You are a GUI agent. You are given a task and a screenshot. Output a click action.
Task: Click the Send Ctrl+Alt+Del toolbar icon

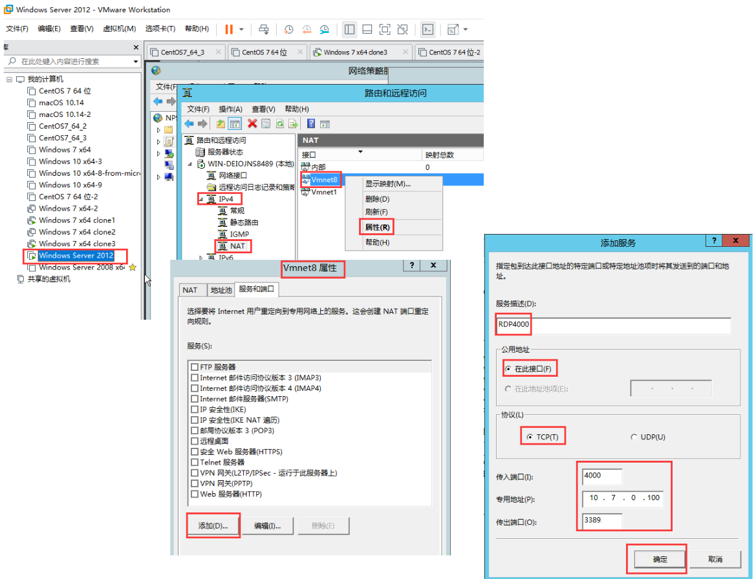[x=264, y=29]
